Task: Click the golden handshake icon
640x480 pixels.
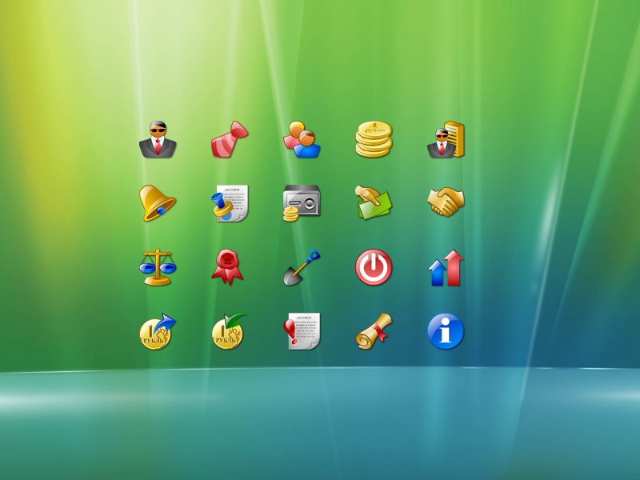Action: (x=446, y=202)
